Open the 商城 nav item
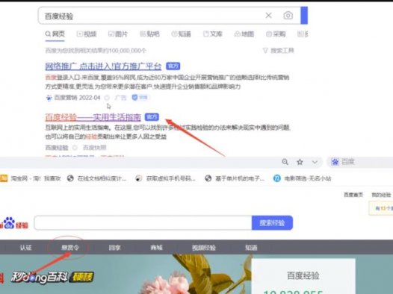This screenshot has height=294, width=393. click(156, 248)
